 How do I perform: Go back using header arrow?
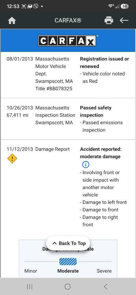click(124, 20)
